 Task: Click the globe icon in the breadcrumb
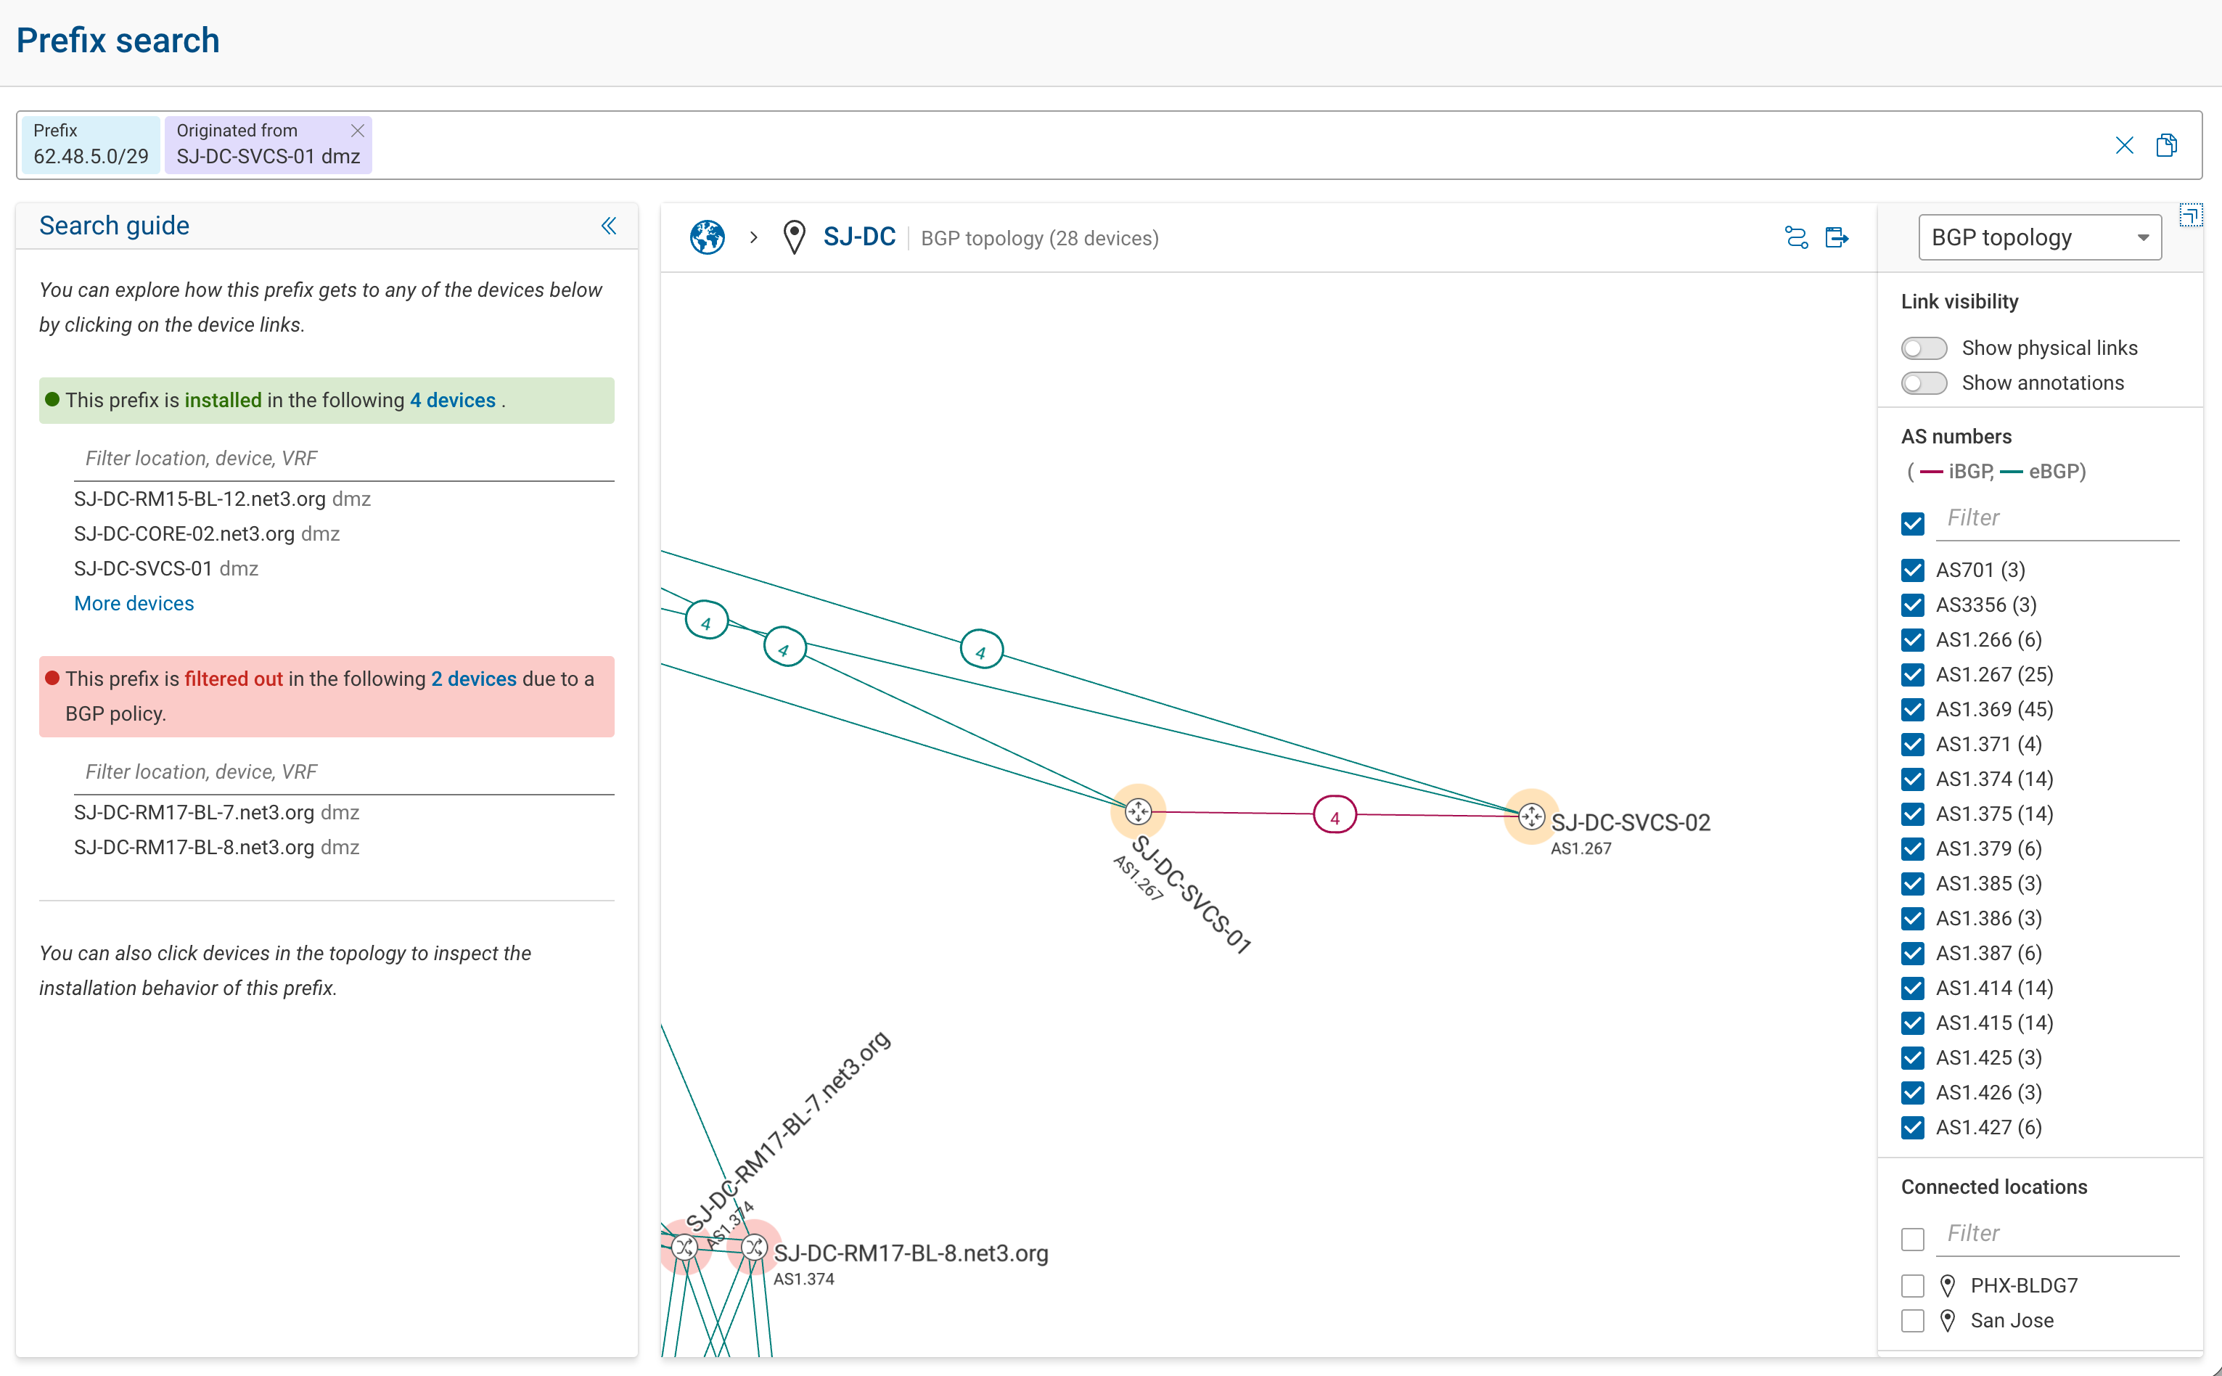[707, 237]
